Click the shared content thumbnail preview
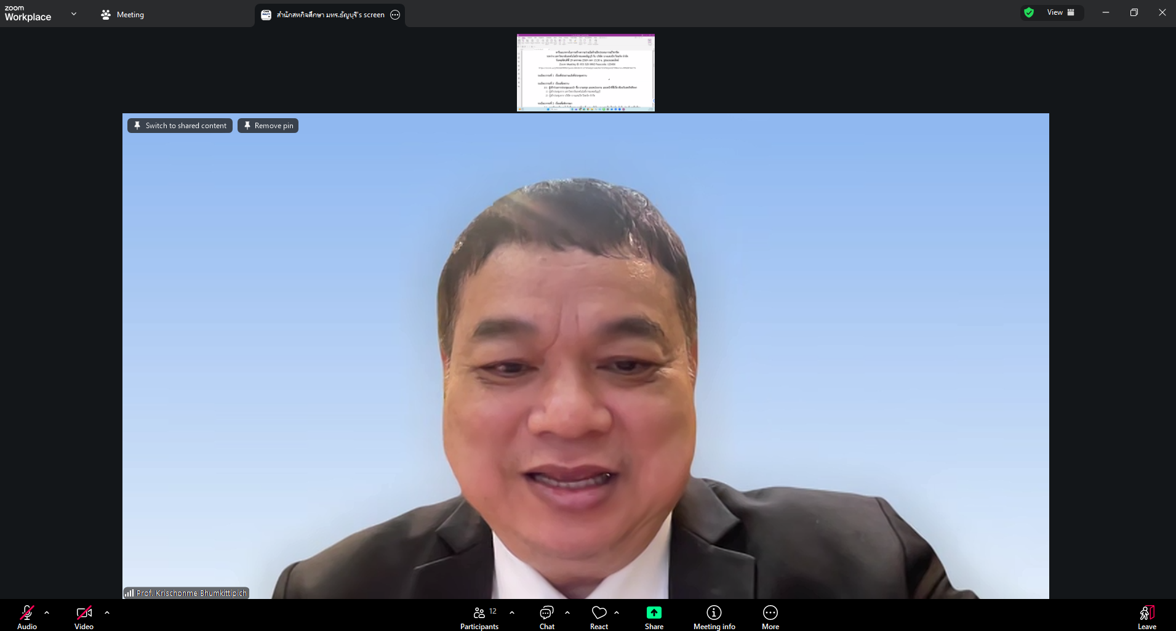The width and height of the screenshot is (1176, 631). tap(585, 72)
